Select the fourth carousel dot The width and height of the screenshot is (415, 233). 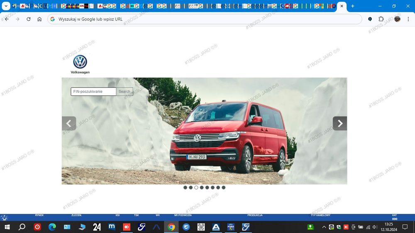coord(202,187)
